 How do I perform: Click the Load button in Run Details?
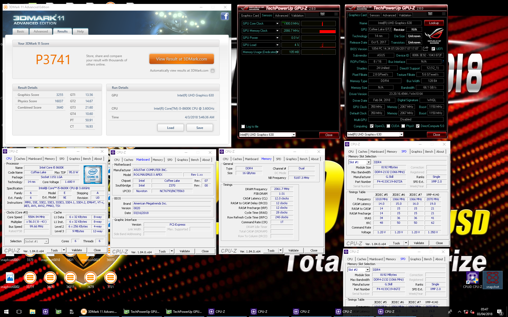click(171, 128)
